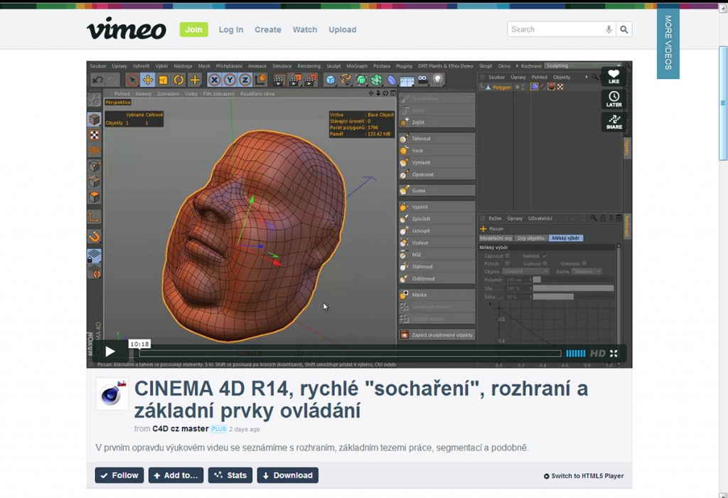Toggle the Z axis lock
728x498 pixels.
tap(245, 80)
